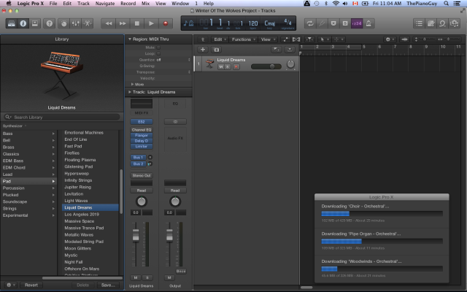
Task: Open the Left-click tool pointer menu
Action: (x=324, y=39)
